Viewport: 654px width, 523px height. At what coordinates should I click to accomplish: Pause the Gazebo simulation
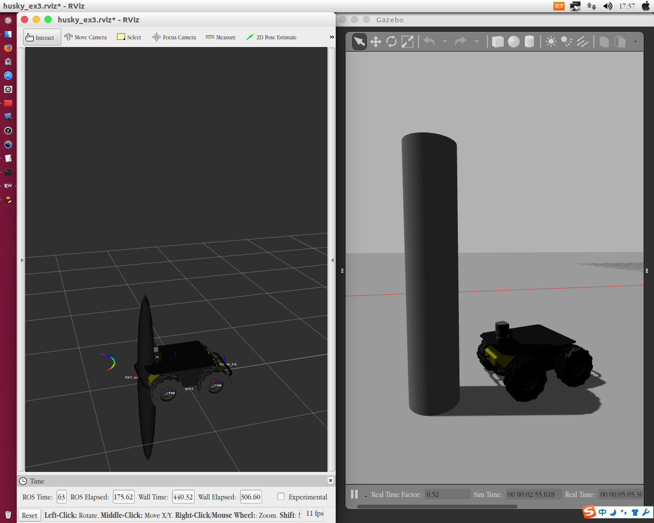pyautogui.click(x=354, y=494)
